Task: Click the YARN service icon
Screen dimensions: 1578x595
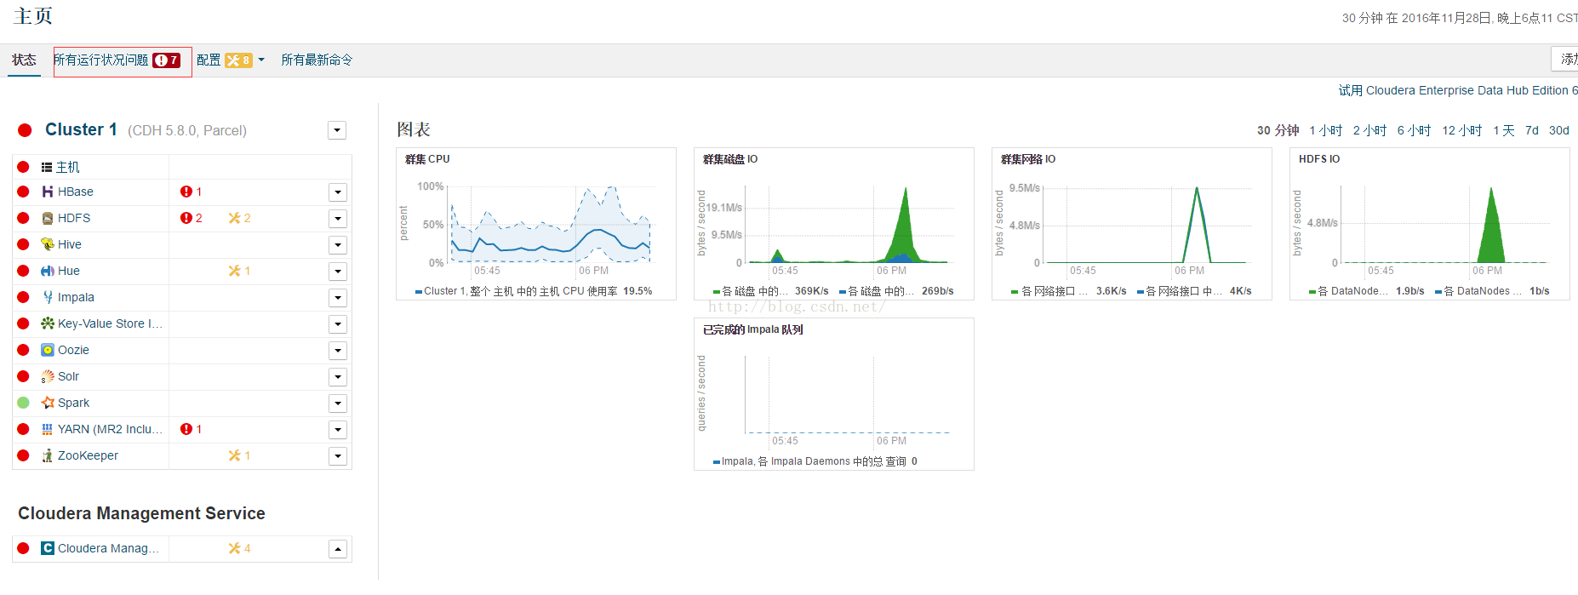Action: pyautogui.click(x=48, y=430)
